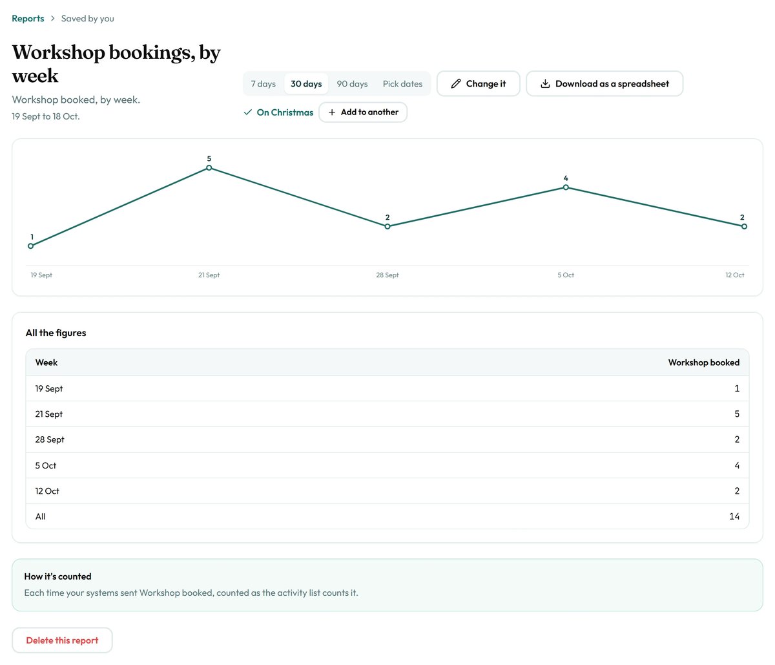This screenshot has width=775, height=665.
Task: Click the total value 14 in table
Action: tap(734, 516)
